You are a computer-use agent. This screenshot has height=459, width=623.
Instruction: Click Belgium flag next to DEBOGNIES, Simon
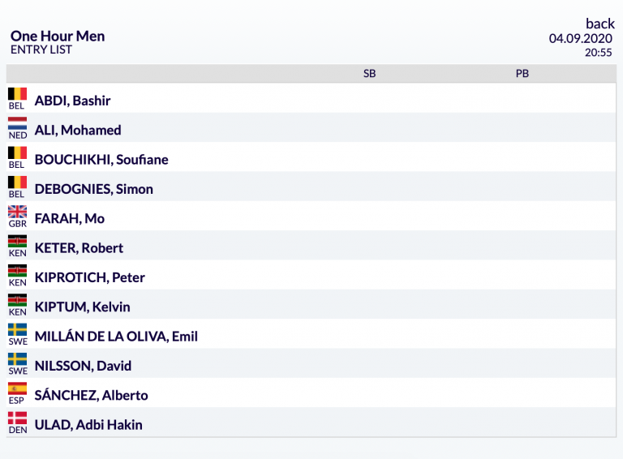[17, 182]
